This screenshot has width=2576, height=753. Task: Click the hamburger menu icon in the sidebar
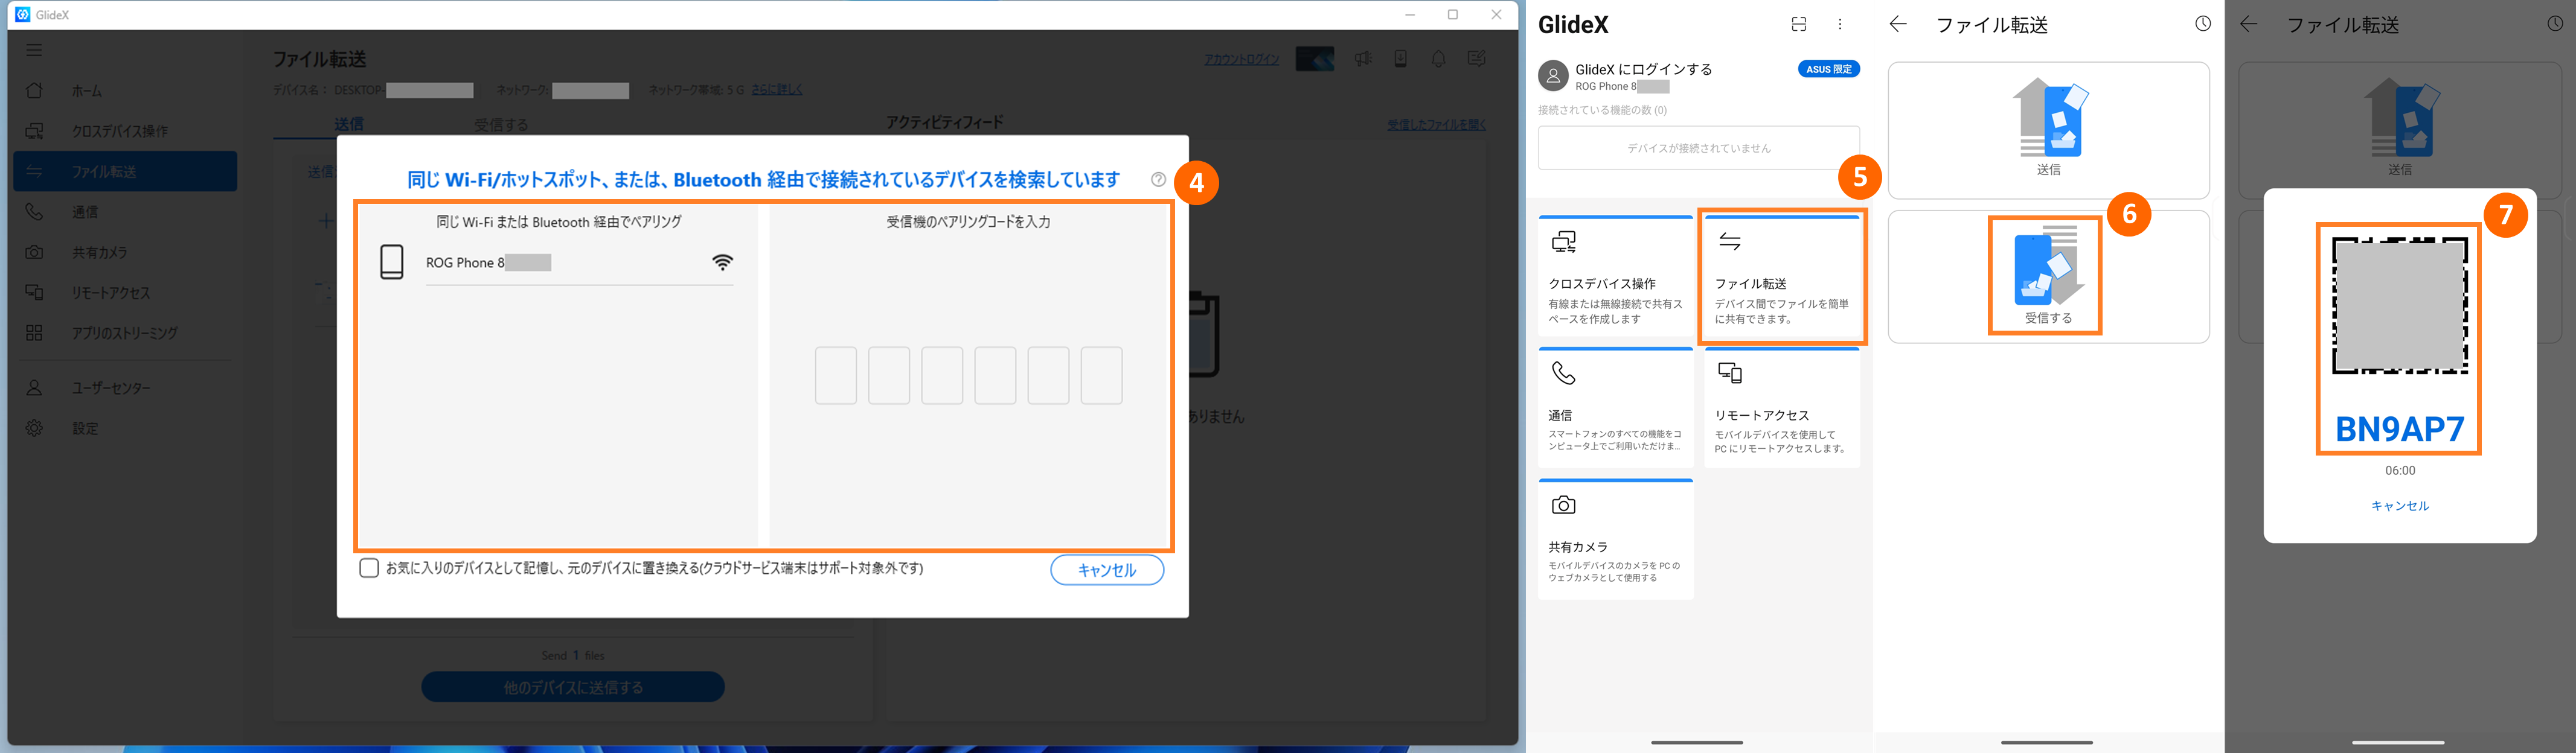click(x=34, y=50)
